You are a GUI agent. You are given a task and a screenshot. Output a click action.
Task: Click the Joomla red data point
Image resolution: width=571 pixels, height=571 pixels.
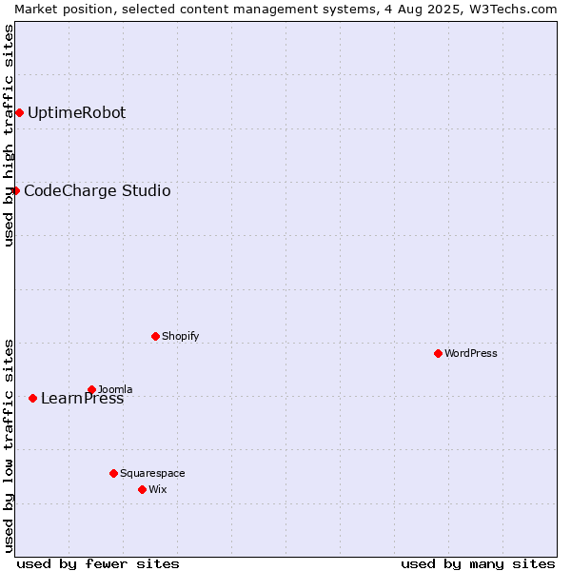[x=91, y=389]
